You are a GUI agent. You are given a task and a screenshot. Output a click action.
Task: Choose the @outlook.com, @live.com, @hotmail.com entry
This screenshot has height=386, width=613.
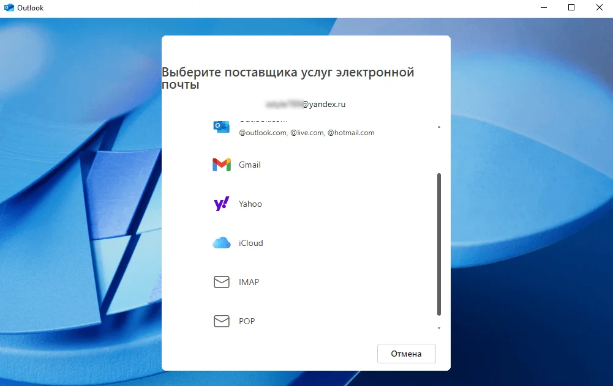click(x=306, y=133)
